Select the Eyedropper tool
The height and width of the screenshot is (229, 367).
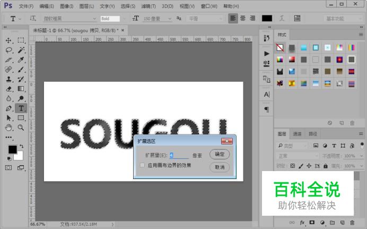pos(21,60)
